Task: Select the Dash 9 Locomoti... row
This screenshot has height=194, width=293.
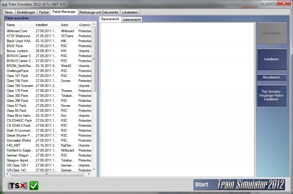Action: (49, 131)
